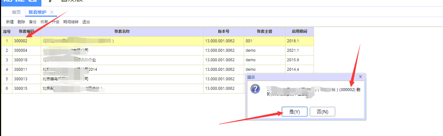Click 备份 in the toolbar

(x=33, y=22)
